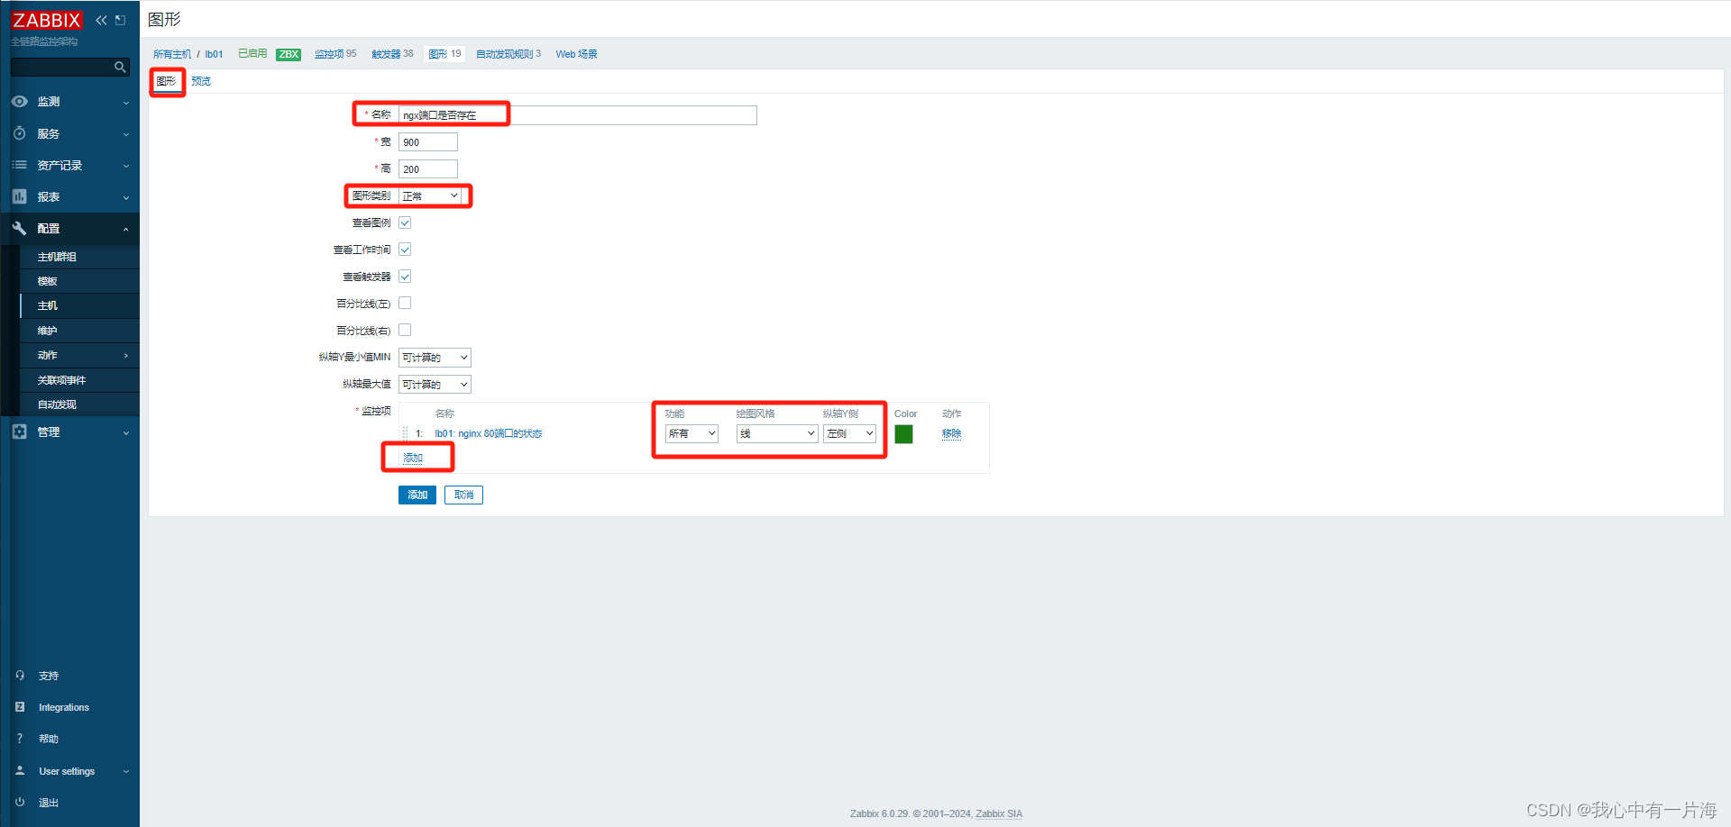Click the 支持 headset icon
Screen dimensions: 1731x827
coord(20,675)
